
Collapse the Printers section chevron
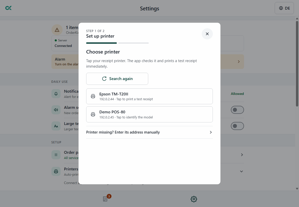[241, 171]
